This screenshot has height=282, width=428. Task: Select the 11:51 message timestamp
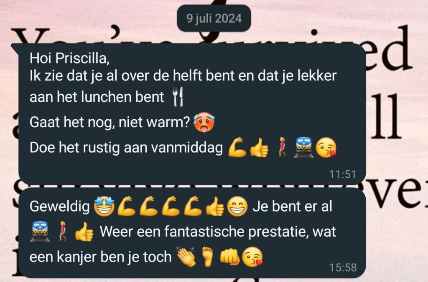pyautogui.click(x=343, y=174)
